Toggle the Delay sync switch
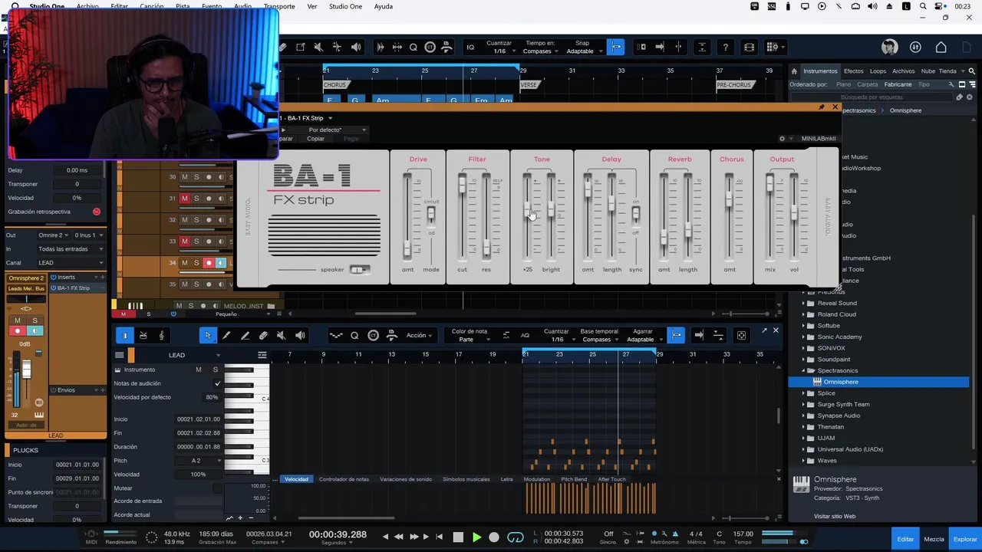 pos(635,215)
